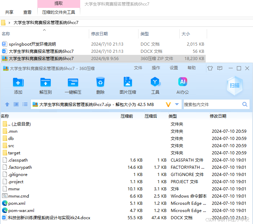
Task: Open the 文件 menu in 360压缩
Action: coord(138,68)
